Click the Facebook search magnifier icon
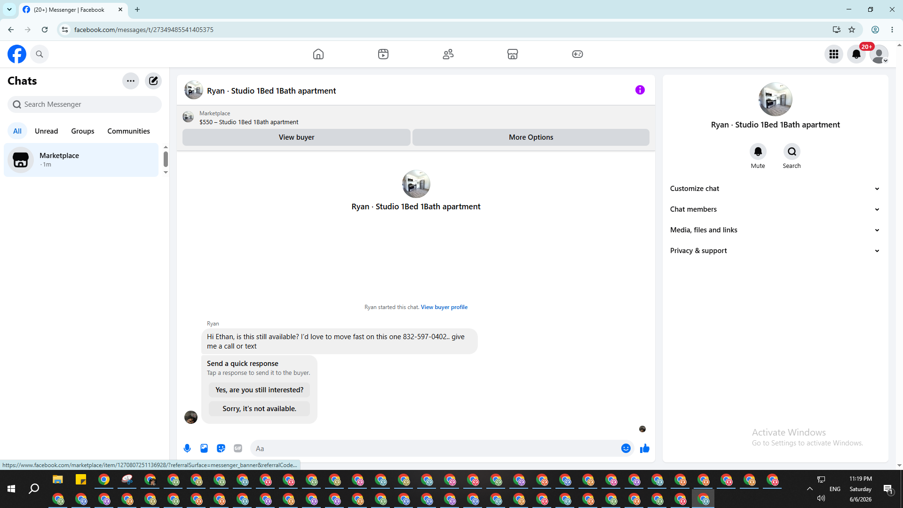Screen dimensions: 903x508 40,54
